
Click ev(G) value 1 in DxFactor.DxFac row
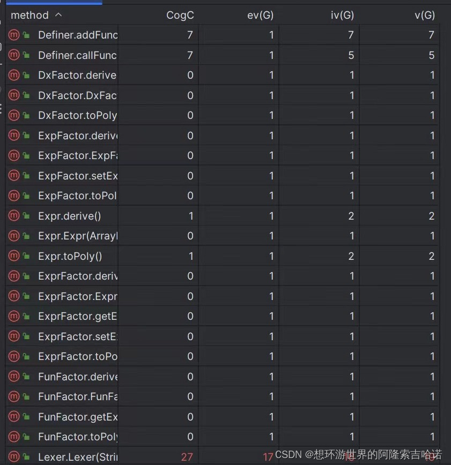(x=271, y=95)
